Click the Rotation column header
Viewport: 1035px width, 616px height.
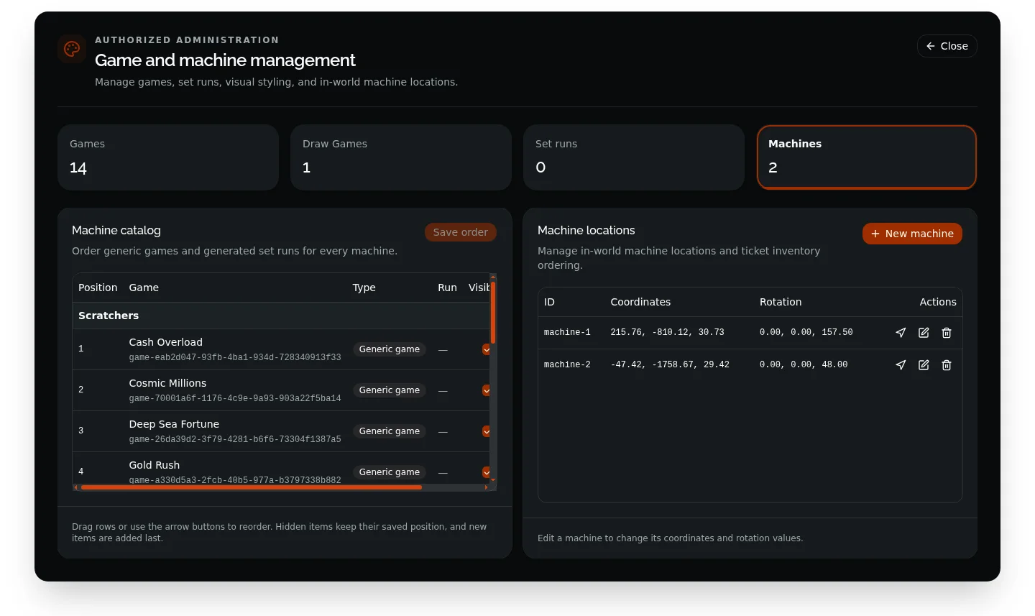coord(781,302)
